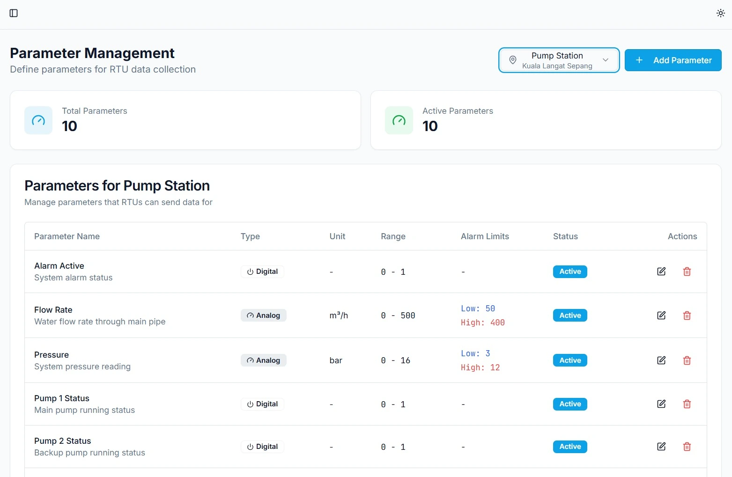This screenshot has width=732, height=477.
Task: Click the Digital badge in Alarm Active row
Action: coord(262,272)
